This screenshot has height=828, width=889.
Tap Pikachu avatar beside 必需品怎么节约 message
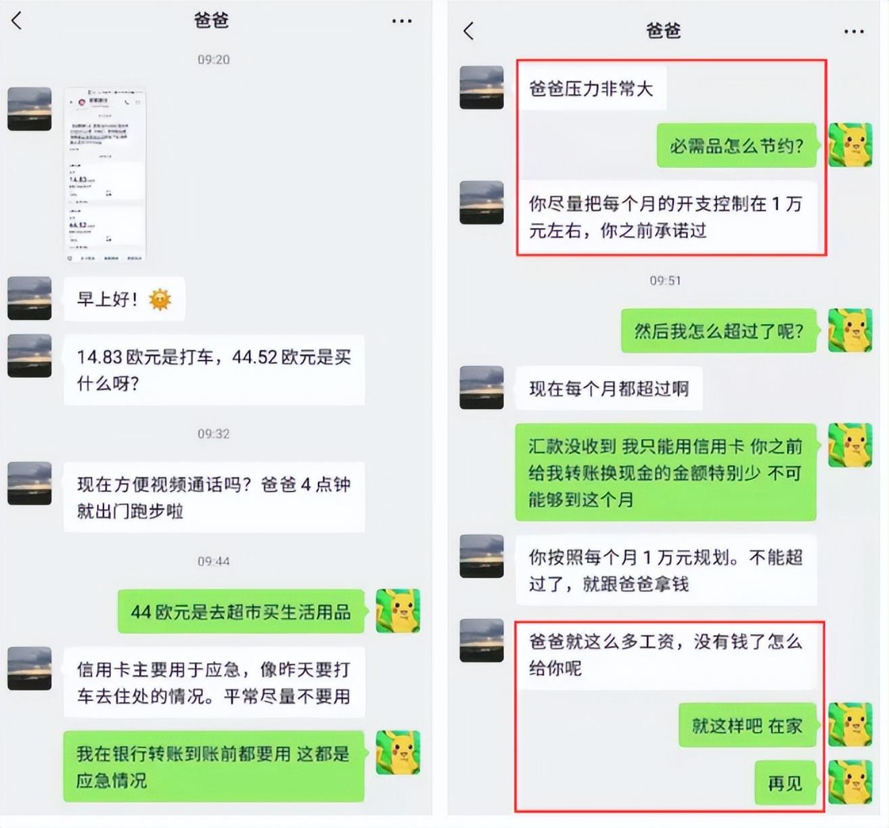click(850, 145)
